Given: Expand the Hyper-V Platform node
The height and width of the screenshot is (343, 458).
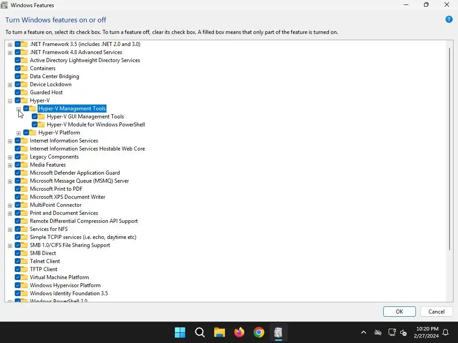Looking at the screenshot, I should (x=18, y=133).
